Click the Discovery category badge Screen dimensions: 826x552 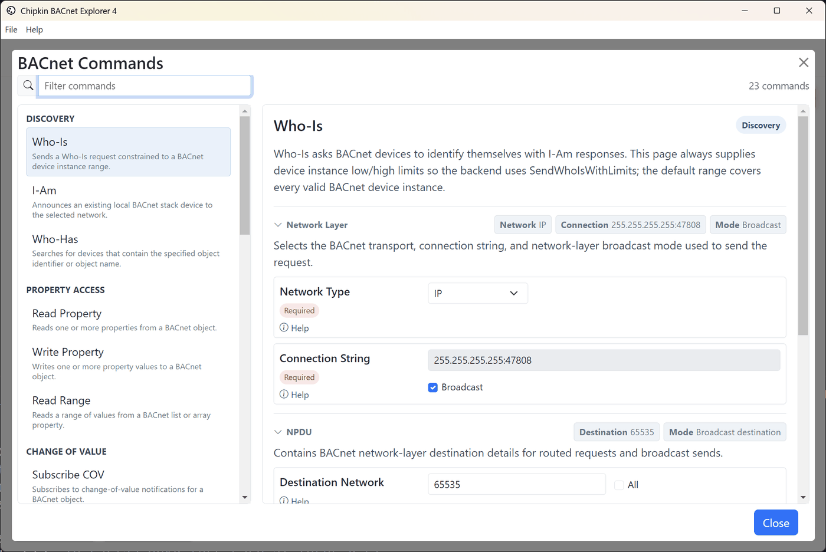[761, 125]
